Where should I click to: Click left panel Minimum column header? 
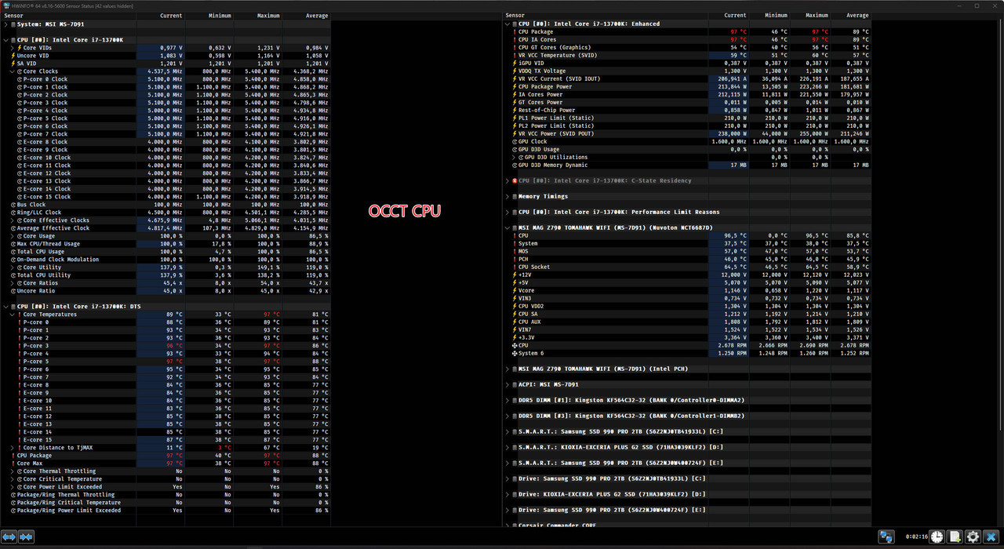[x=209, y=16]
